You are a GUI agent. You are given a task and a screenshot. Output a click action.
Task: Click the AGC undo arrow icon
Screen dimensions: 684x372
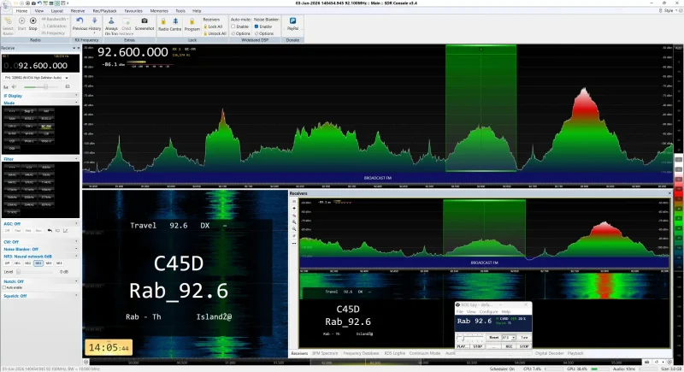tap(50, 231)
